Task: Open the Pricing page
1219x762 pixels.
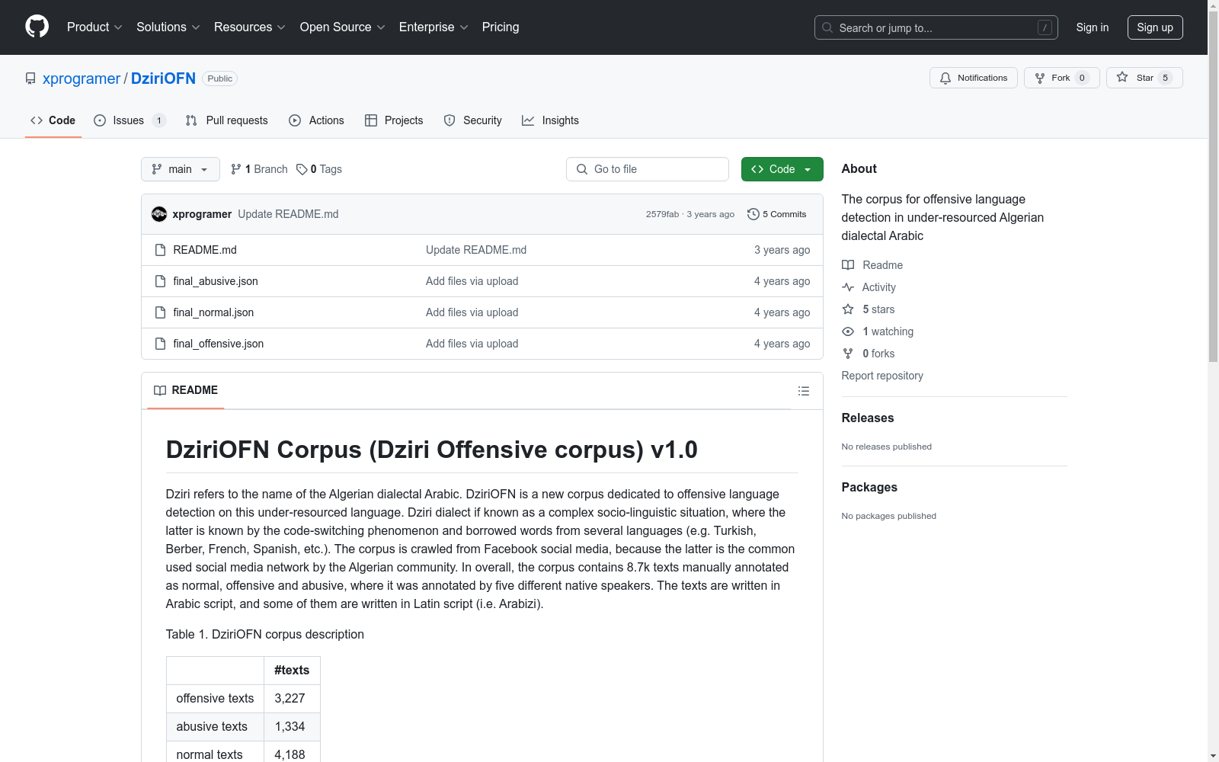Action: (x=501, y=27)
